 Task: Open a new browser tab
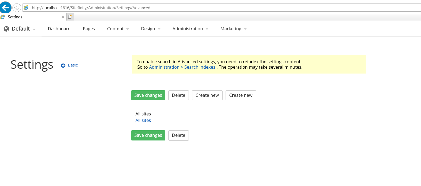[x=70, y=16]
